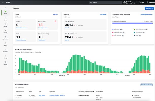This screenshot has height=101, width=155.
Task: Open the Settings gear icon
Action: point(5,62)
